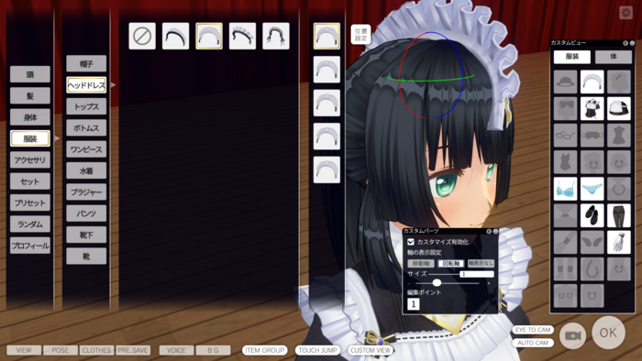
Task: Click the サイズ value input field
Action: pyautogui.click(x=477, y=274)
